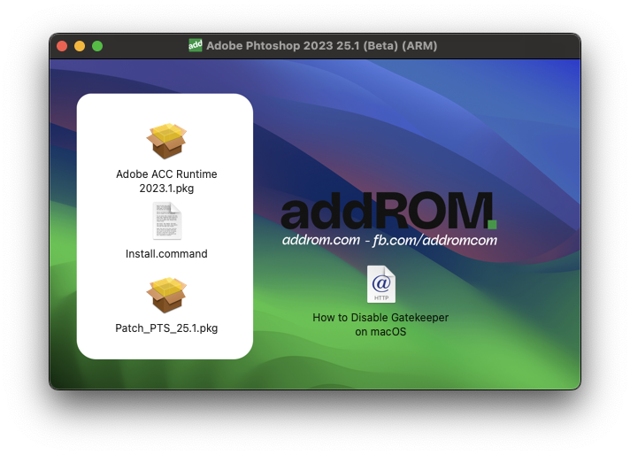Maximize the window with the green button
630x455 pixels.
[97, 46]
